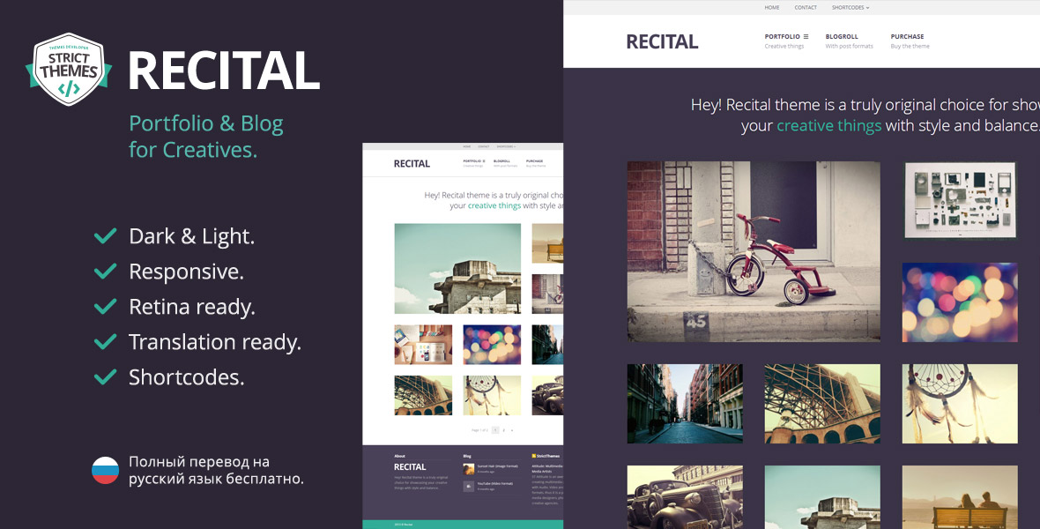The width and height of the screenshot is (1040, 529).
Task: Open the PORTFOLIO menu in dark preview
Action: [x=782, y=36]
